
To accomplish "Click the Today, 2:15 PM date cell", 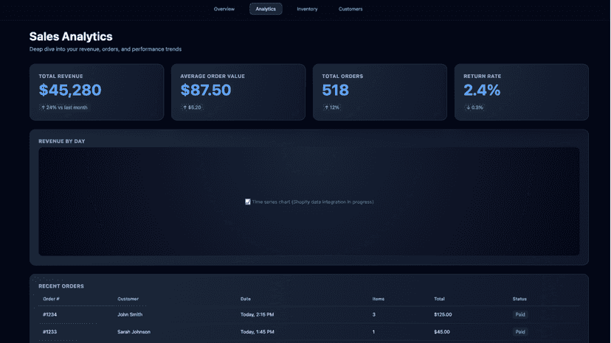I will click(x=258, y=314).
